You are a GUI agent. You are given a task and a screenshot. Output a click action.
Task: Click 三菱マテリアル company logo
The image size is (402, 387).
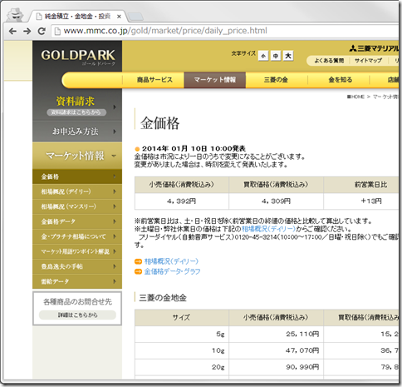(374, 48)
